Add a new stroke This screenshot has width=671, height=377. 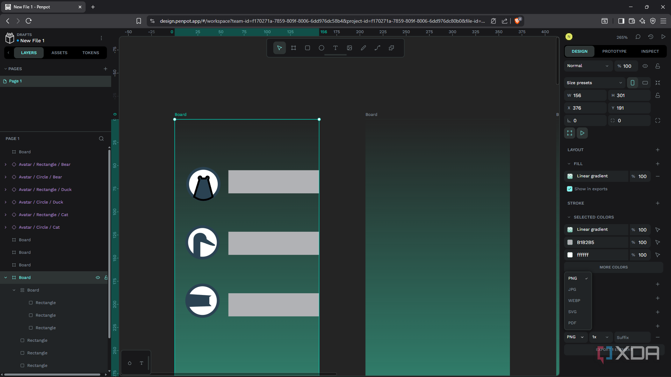(658, 203)
